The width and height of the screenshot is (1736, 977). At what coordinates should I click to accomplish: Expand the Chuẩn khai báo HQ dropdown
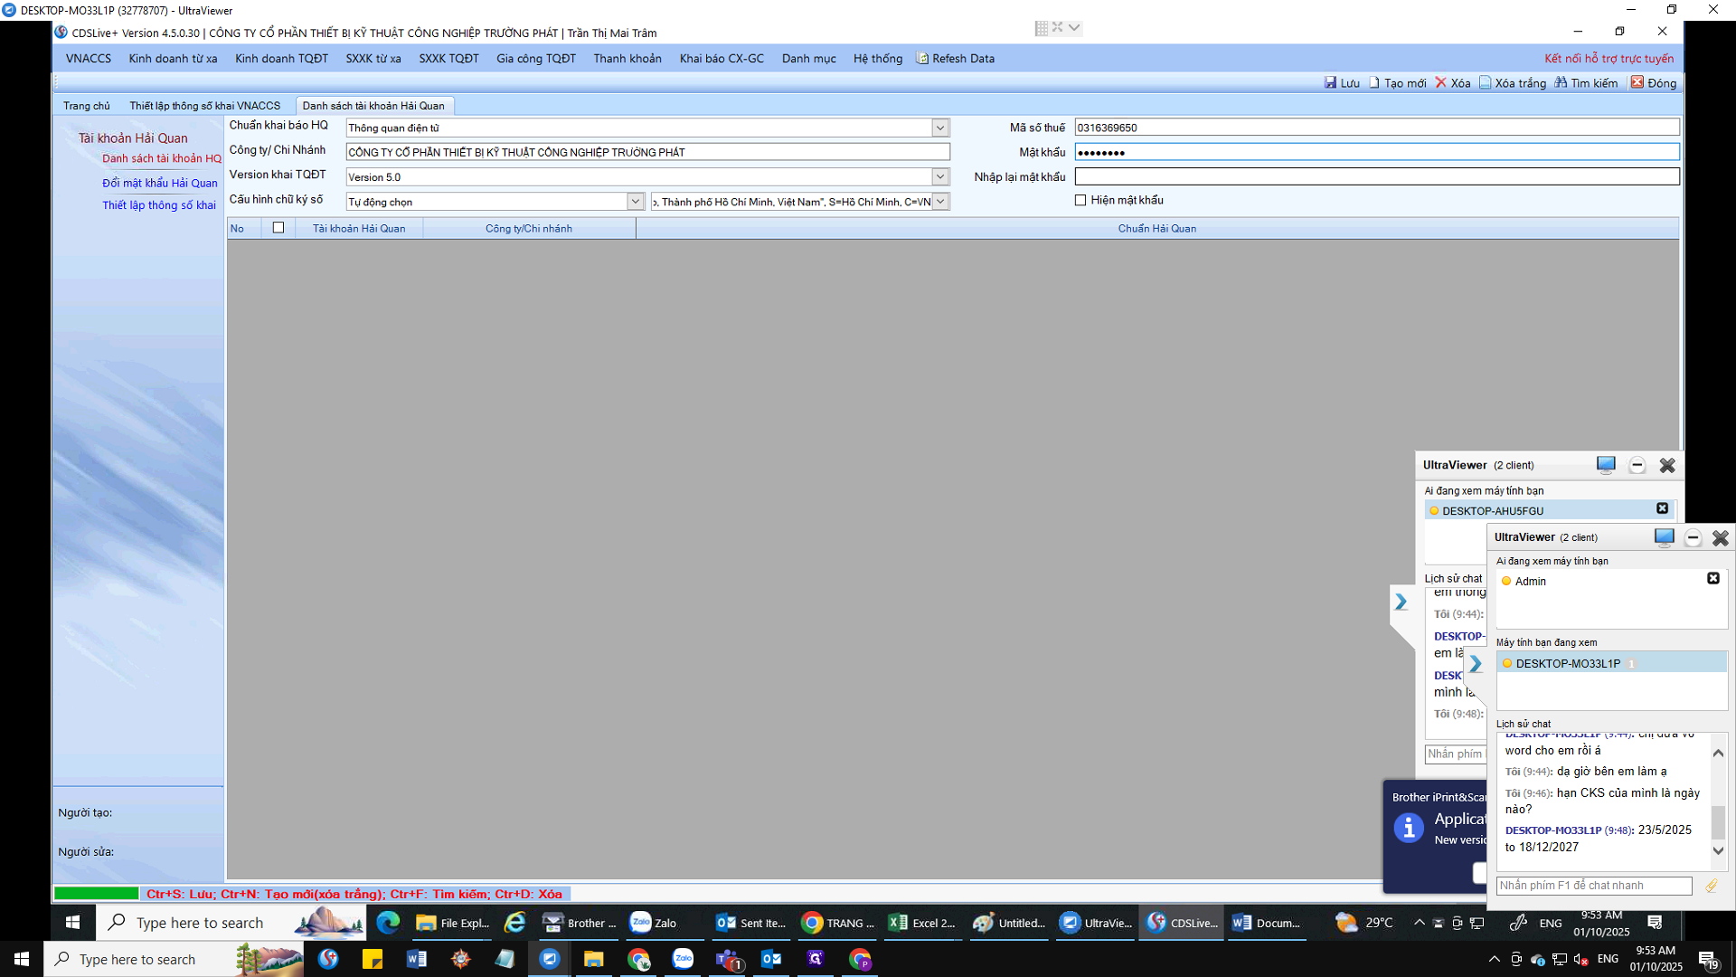(x=940, y=128)
